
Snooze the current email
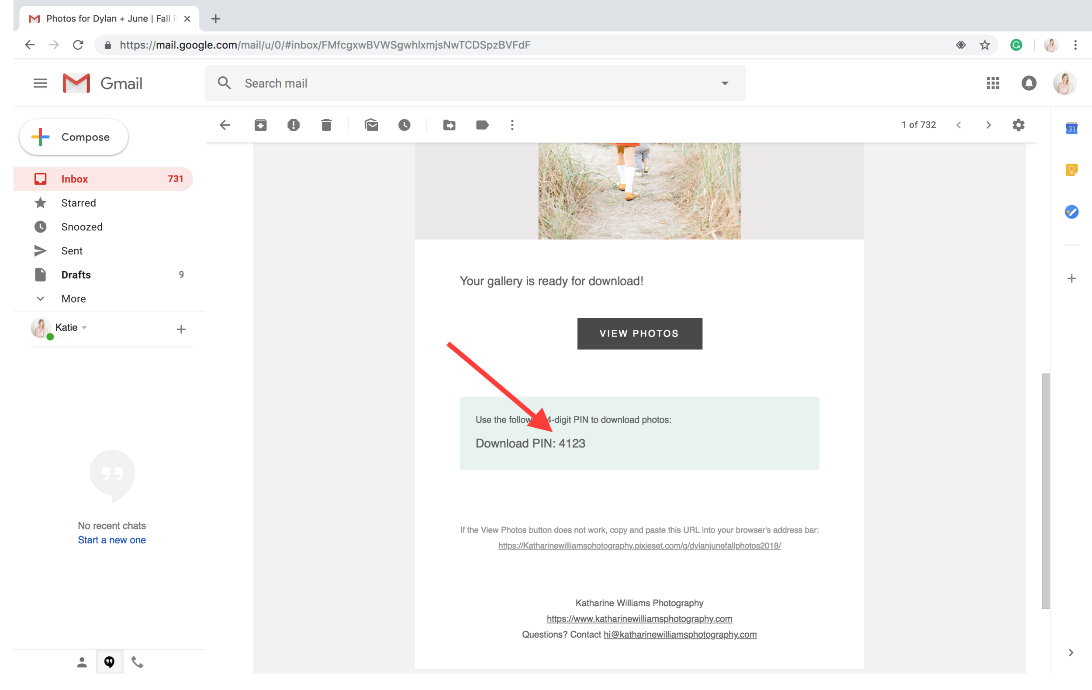point(404,125)
